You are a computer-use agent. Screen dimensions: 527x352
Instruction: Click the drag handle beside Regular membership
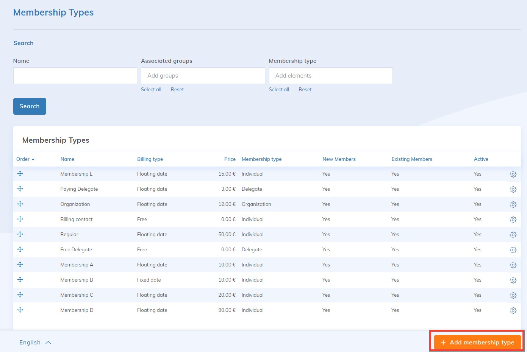click(x=20, y=234)
